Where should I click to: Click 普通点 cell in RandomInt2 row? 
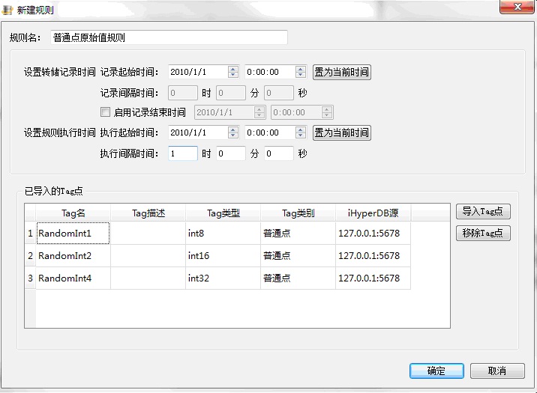[298, 255]
